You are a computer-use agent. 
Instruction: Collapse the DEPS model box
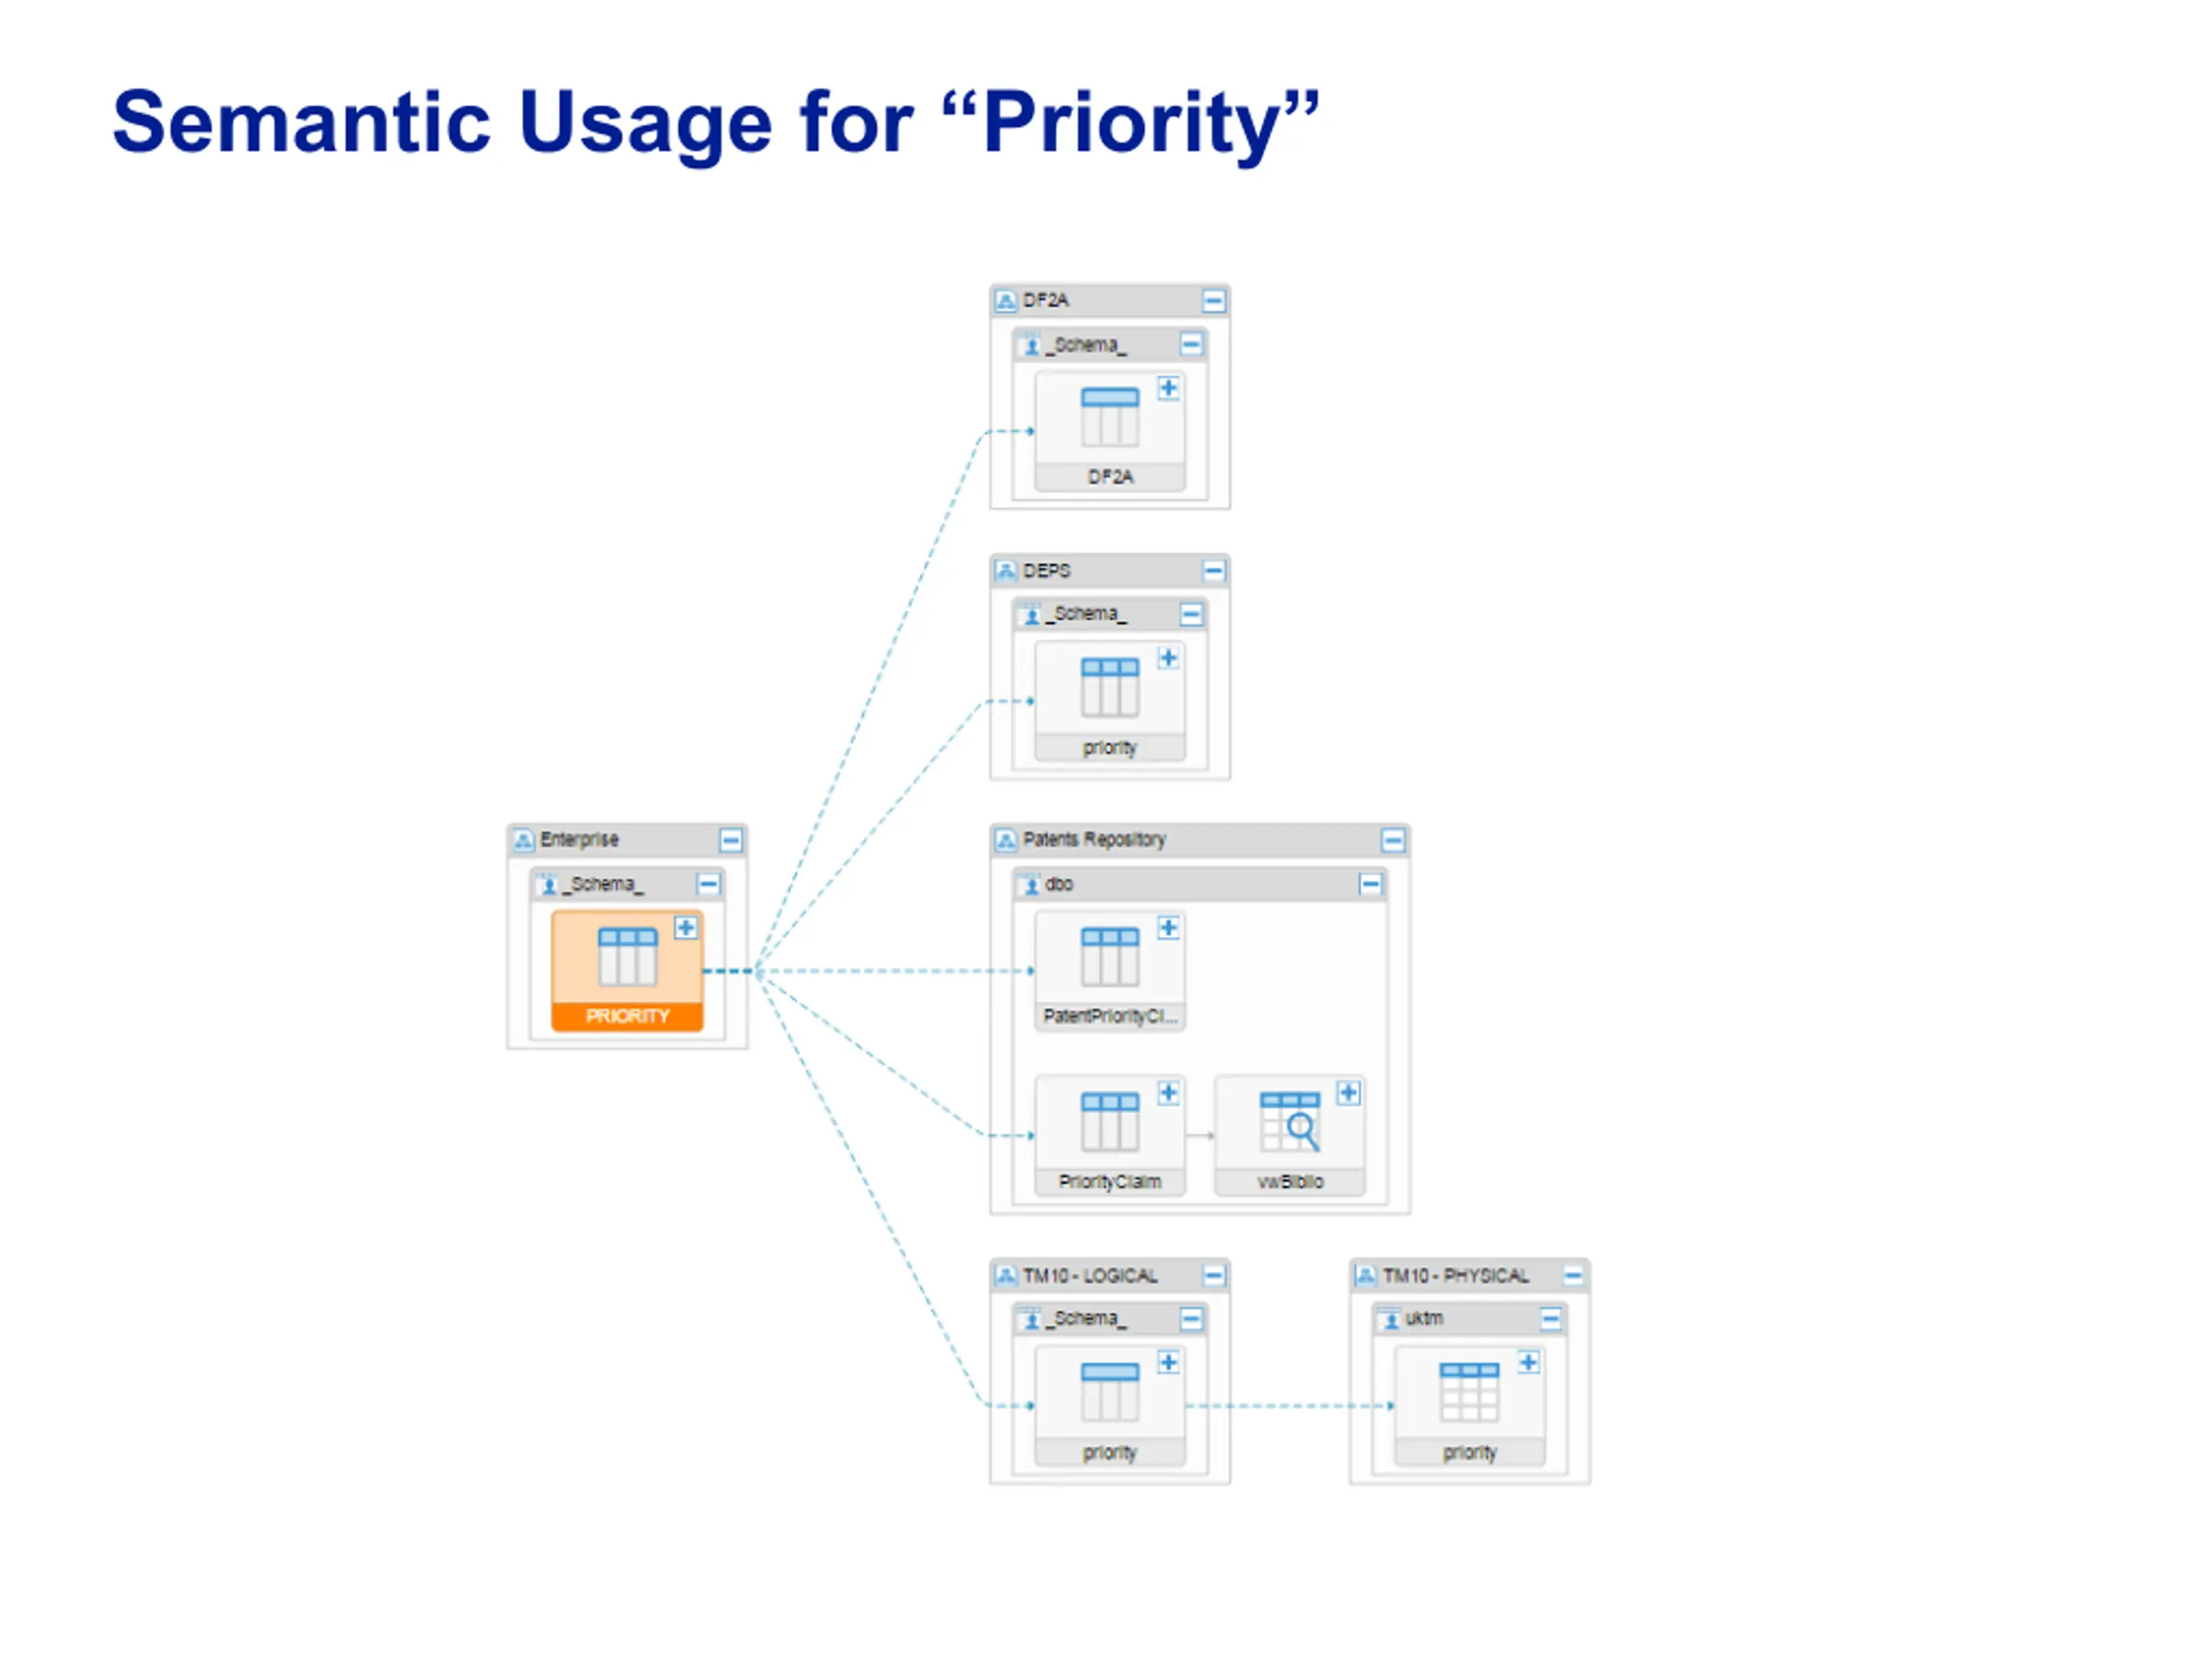(x=1213, y=571)
